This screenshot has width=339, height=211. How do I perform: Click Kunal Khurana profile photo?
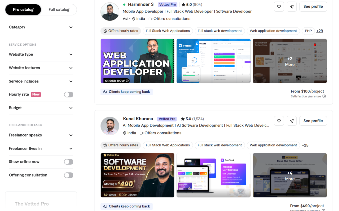point(110,126)
